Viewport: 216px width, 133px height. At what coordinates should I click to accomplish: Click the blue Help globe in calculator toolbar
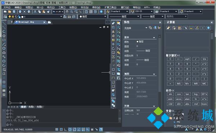208,28
